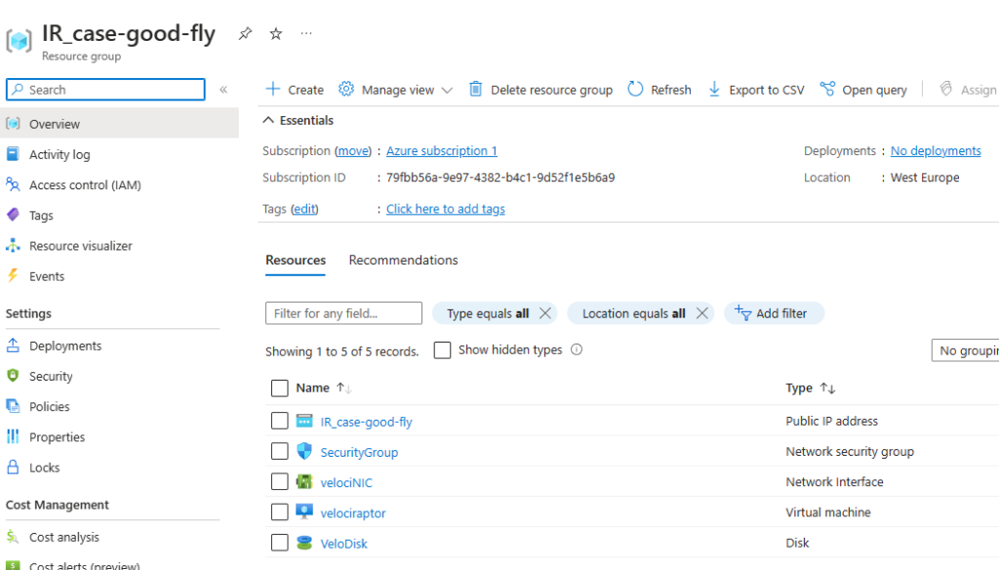This screenshot has height=570, width=999.
Task: Check the velociraptor virtual machine row checkbox
Action: (280, 512)
